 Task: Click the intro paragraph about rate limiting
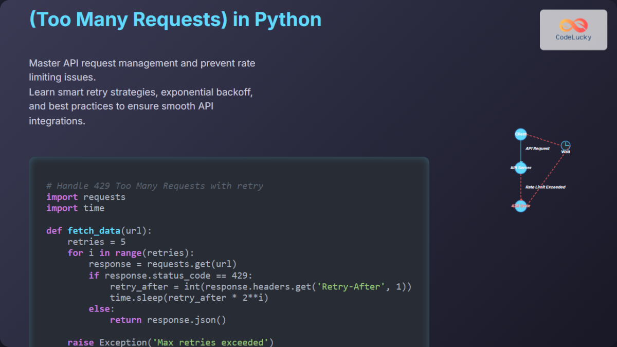click(x=141, y=92)
